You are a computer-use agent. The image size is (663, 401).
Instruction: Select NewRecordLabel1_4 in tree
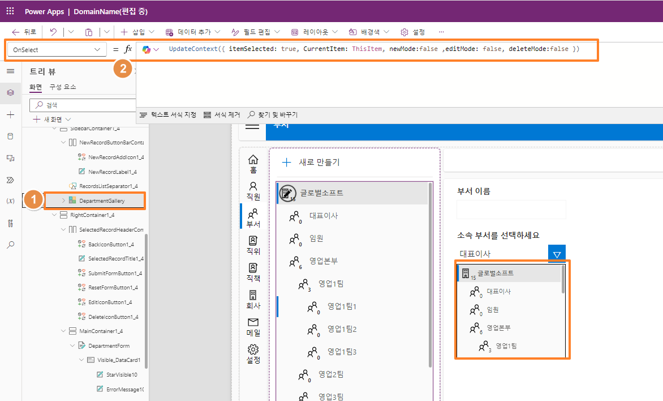(113, 172)
